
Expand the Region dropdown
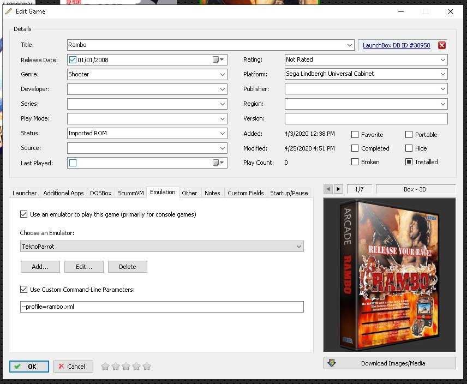pyautogui.click(x=443, y=104)
